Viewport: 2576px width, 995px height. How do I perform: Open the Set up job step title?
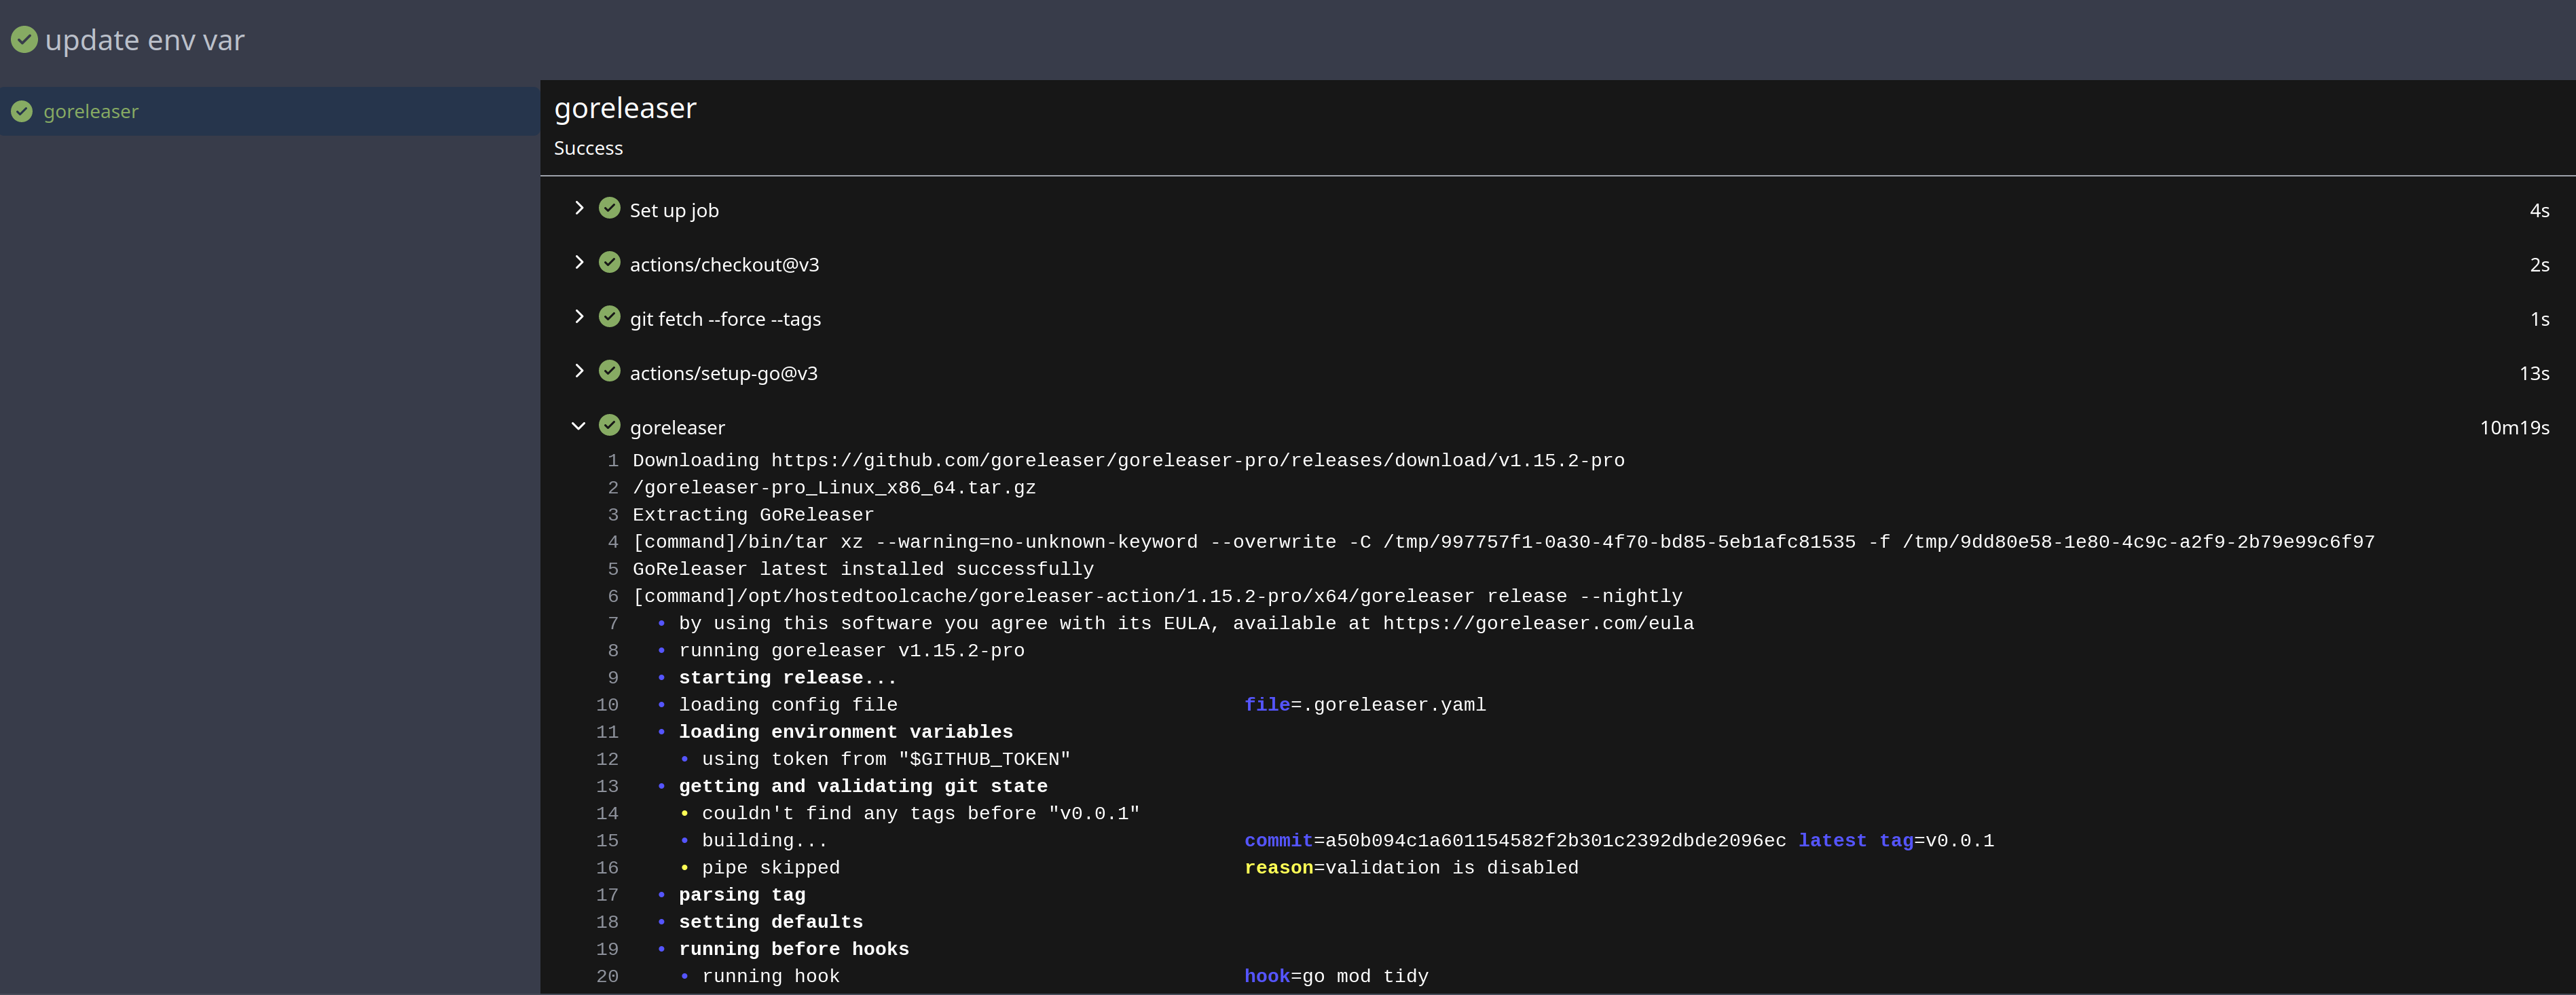(674, 211)
